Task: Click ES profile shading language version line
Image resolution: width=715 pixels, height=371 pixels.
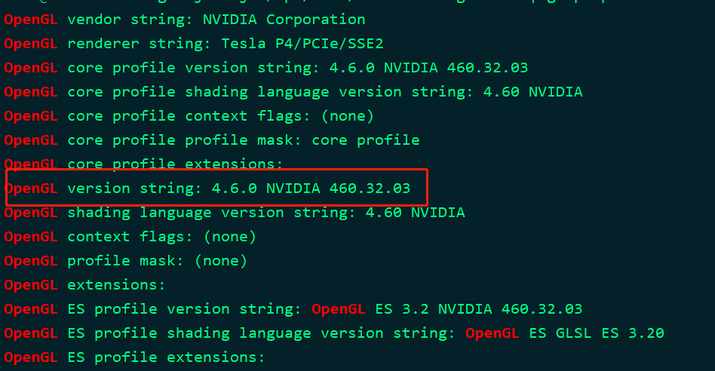Action: click(x=334, y=333)
